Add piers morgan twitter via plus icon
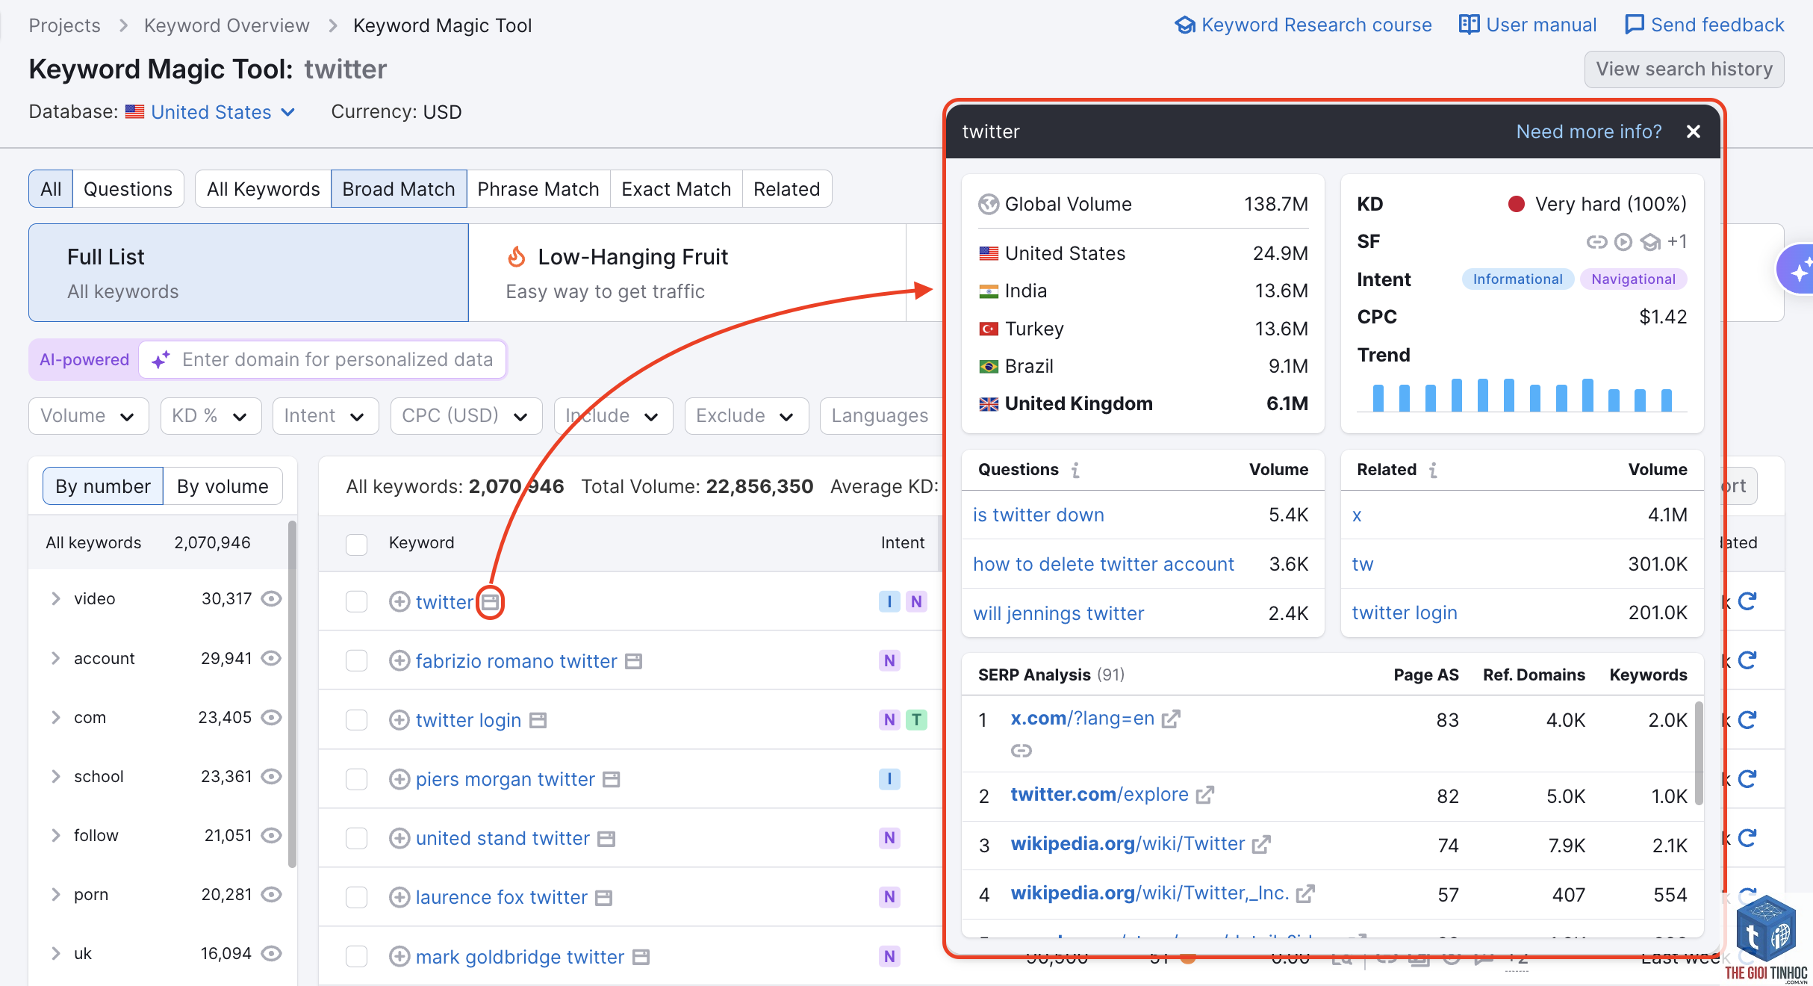Viewport: 1813px width, 986px height. [399, 779]
